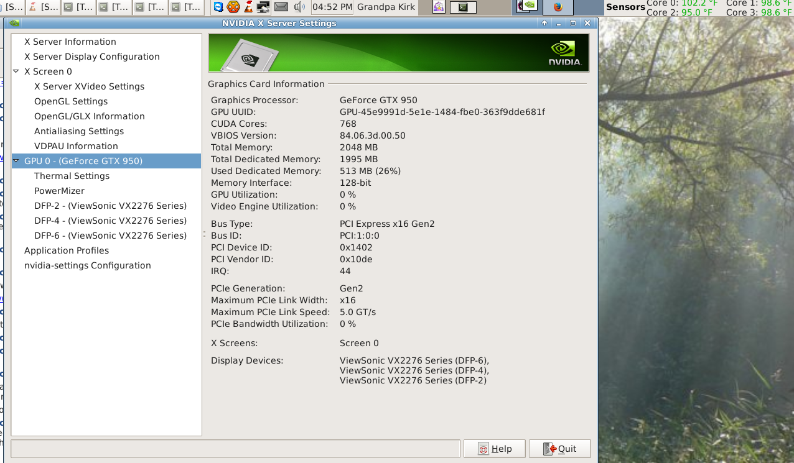
Task: Click the Grandpa Kirk user label
Action: [x=387, y=7]
